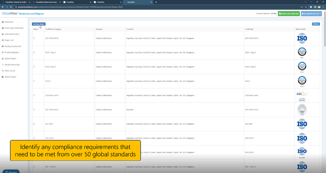This screenshot has height=173, width=326.
Task: Tick the SOC3 row checkbox
Action: (x=34, y=81)
